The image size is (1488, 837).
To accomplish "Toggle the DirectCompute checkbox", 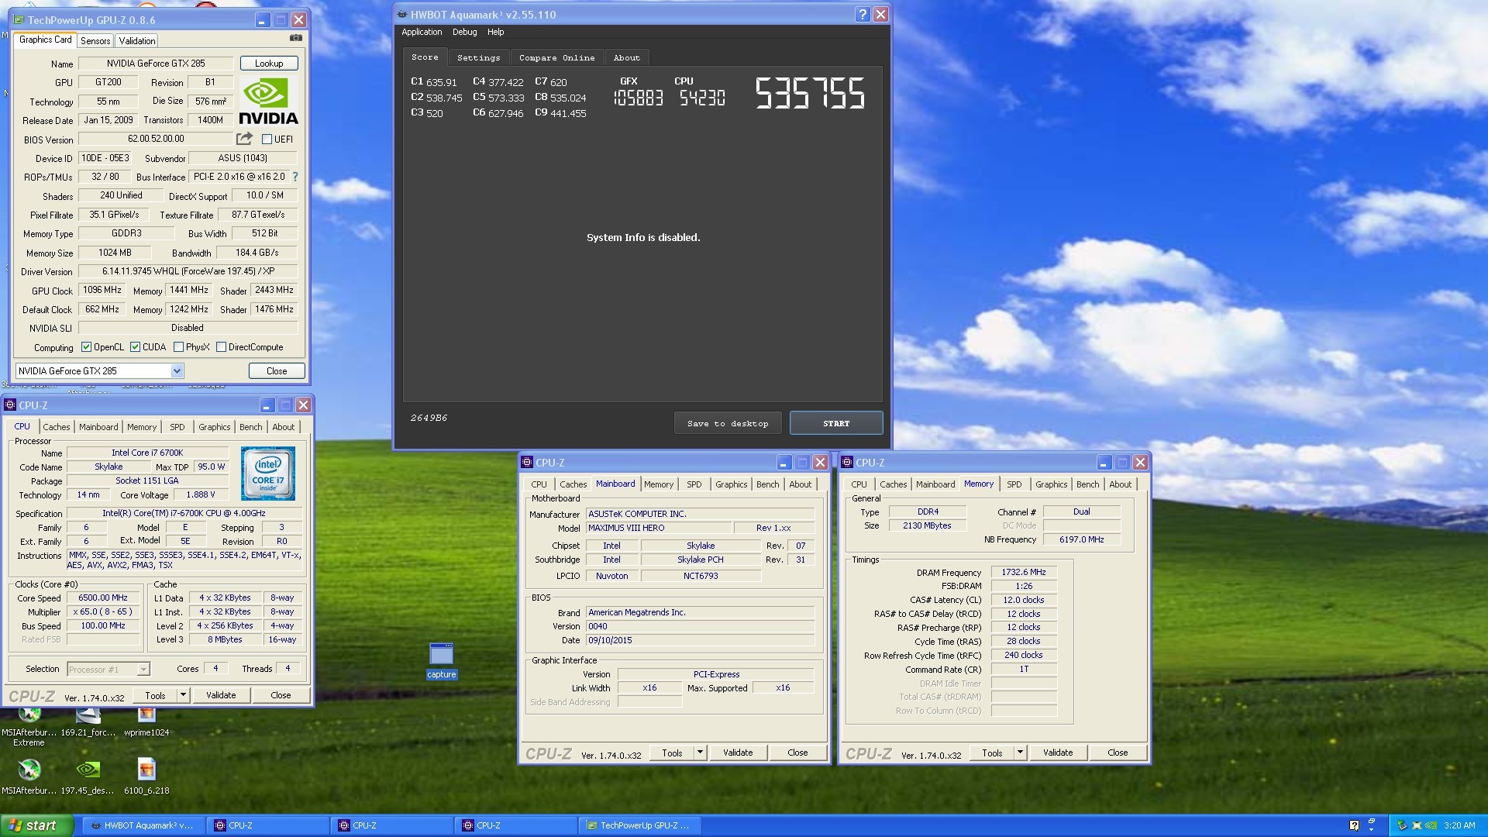I will (221, 347).
